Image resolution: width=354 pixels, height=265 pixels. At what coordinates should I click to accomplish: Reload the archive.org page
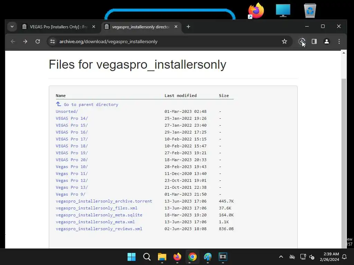point(38,41)
